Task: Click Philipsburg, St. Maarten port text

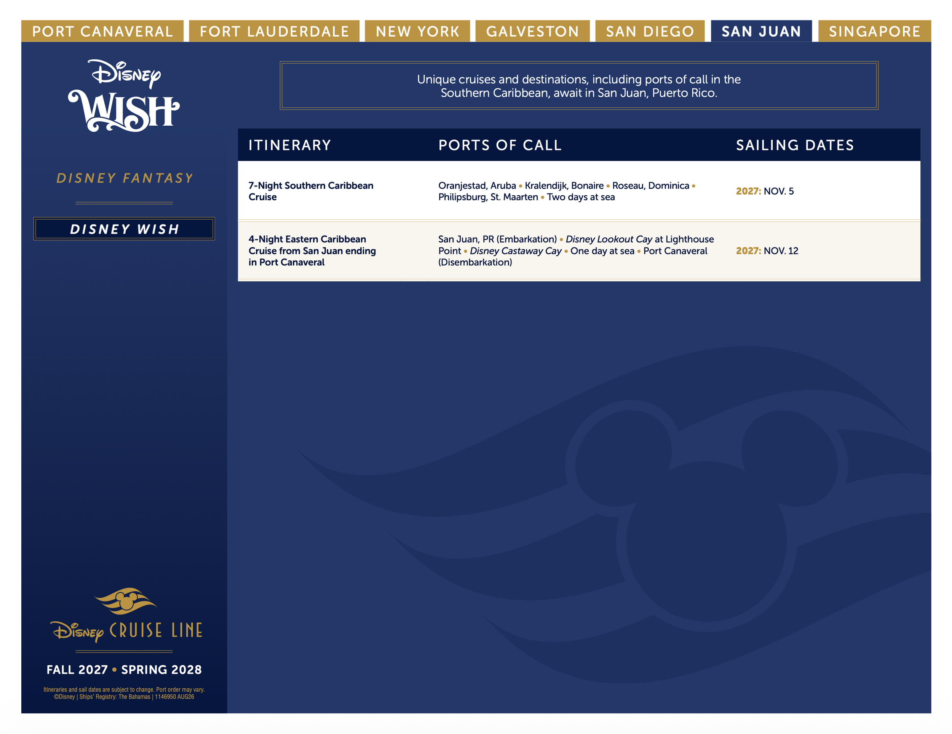Action: pyautogui.click(x=488, y=197)
